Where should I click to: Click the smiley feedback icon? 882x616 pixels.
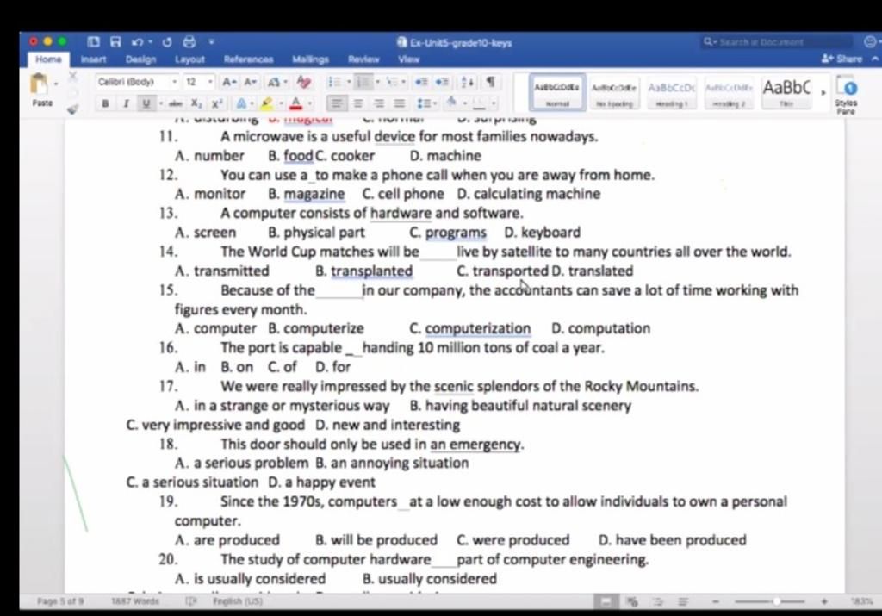coord(870,41)
